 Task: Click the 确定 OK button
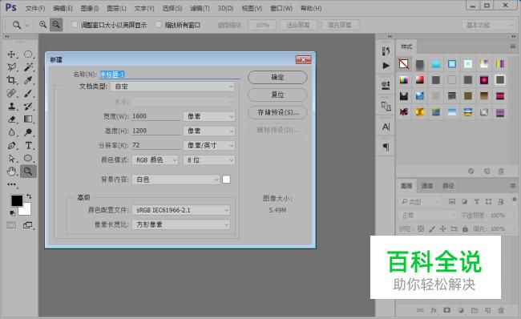pyautogui.click(x=277, y=78)
